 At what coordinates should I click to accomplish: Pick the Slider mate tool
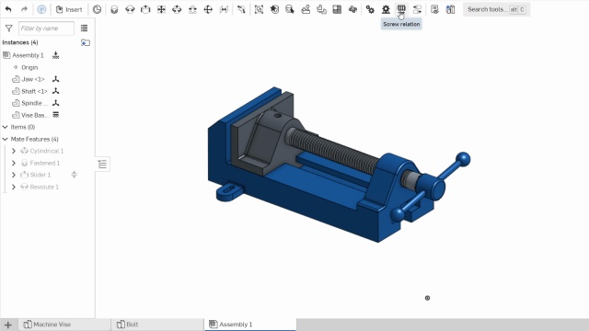145,9
